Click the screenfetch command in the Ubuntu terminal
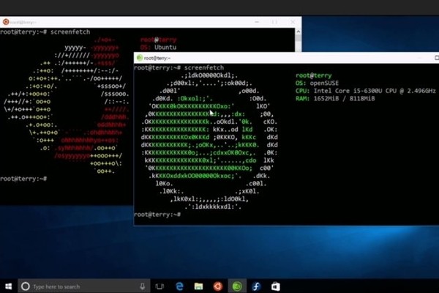The height and width of the screenshot is (293, 439). coord(70,32)
